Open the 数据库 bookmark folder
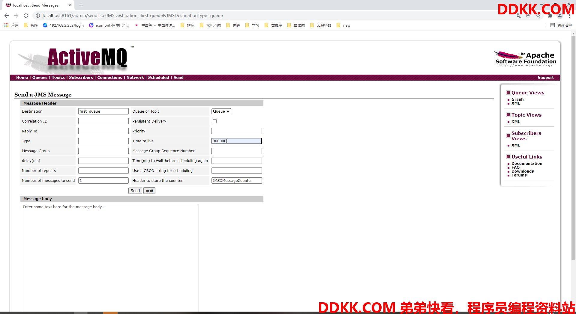The width and height of the screenshot is (576, 314). 273,25
